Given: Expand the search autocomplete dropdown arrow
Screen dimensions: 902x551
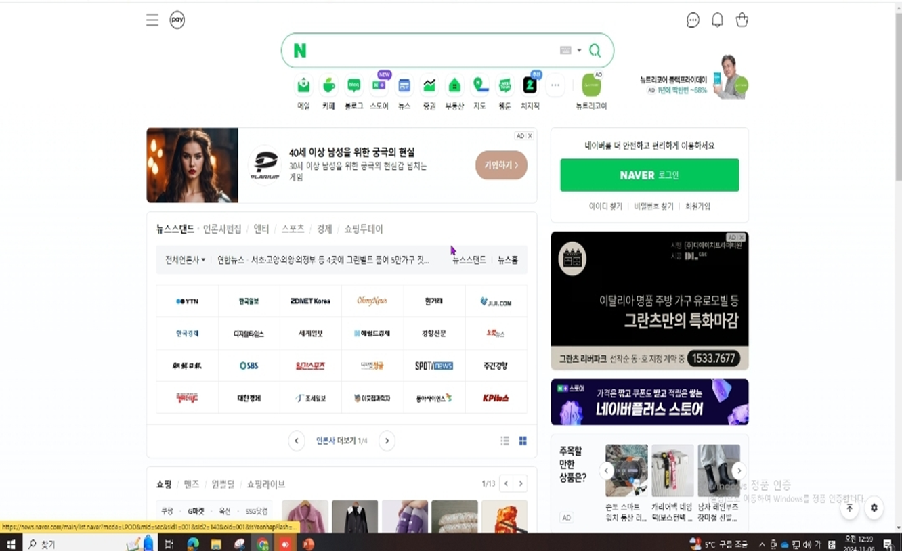Looking at the screenshot, I should [x=579, y=51].
